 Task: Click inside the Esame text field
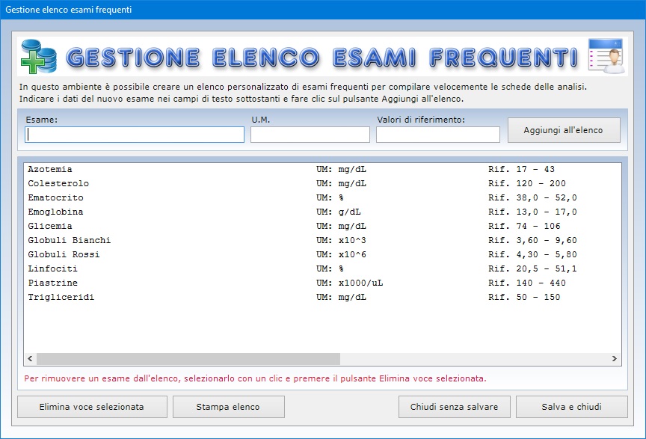135,135
